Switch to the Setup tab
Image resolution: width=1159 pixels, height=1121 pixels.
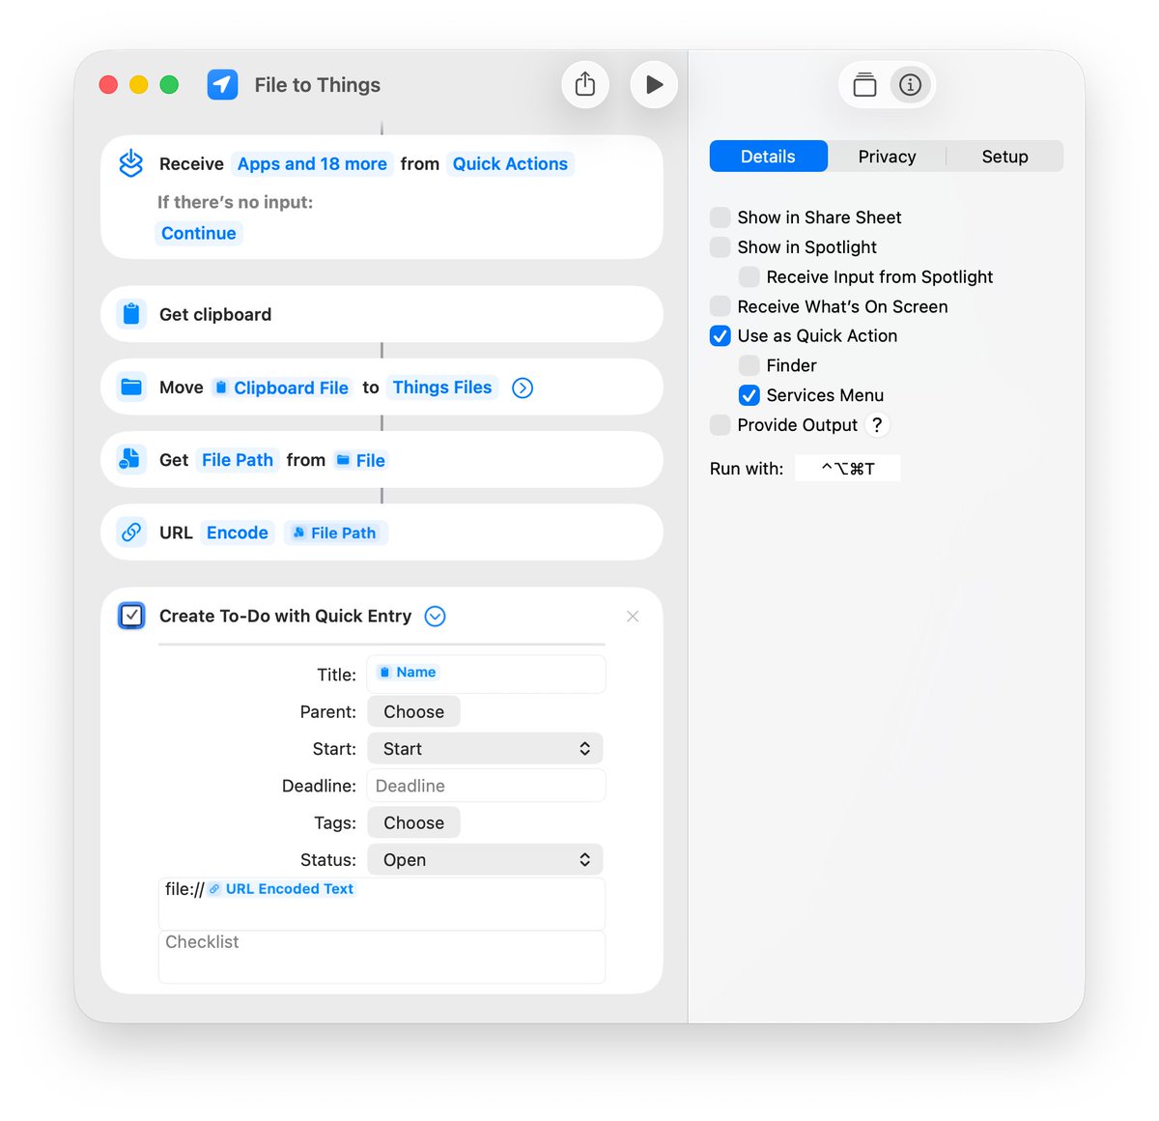click(x=1004, y=157)
